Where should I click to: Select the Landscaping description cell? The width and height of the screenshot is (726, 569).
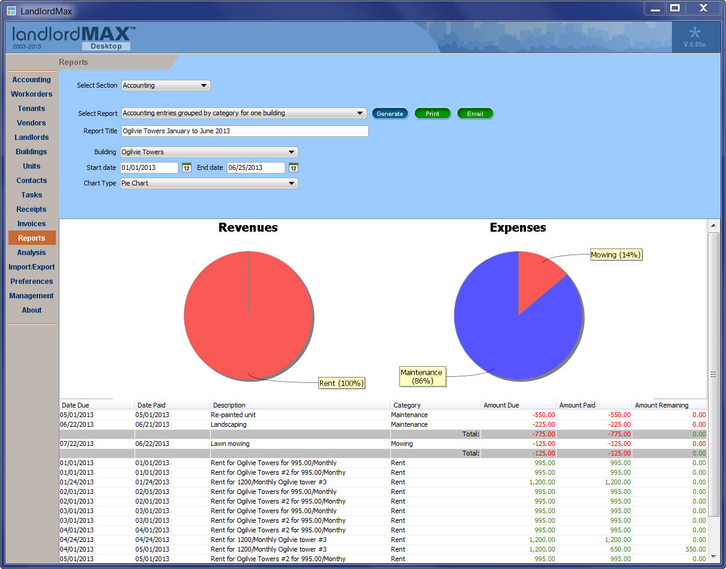[300, 424]
